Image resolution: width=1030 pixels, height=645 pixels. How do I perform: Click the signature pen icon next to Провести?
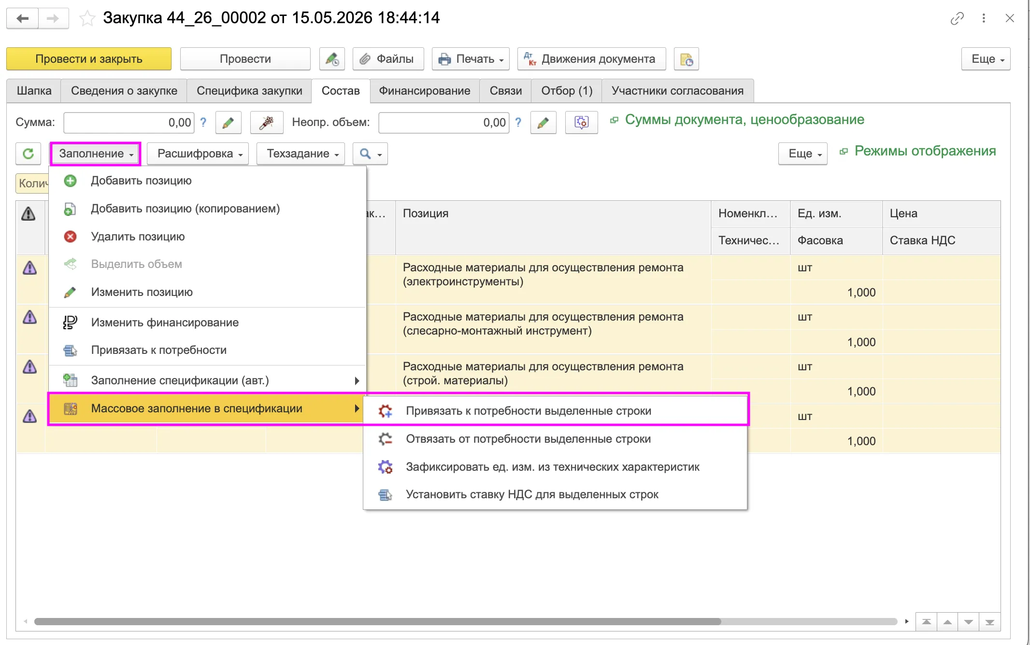coord(332,59)
